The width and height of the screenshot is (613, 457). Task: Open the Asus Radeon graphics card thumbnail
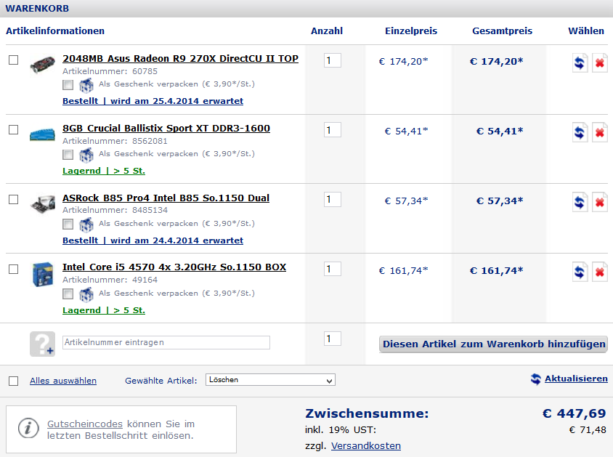(43, 65)
